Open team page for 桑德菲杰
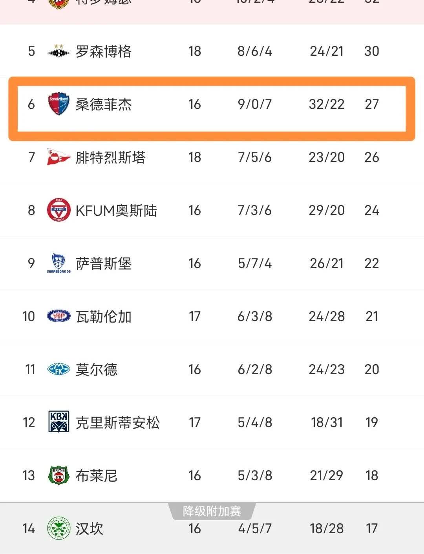The image size is (424, 554). 104,105
